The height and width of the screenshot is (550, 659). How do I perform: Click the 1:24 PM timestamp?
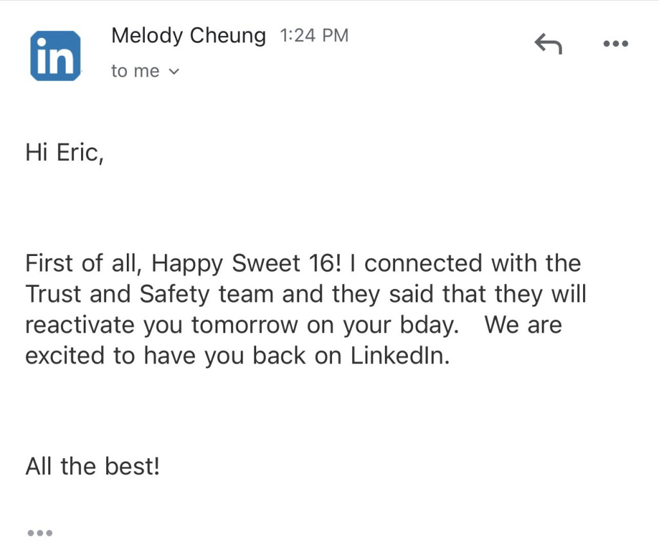pos(314,36)
